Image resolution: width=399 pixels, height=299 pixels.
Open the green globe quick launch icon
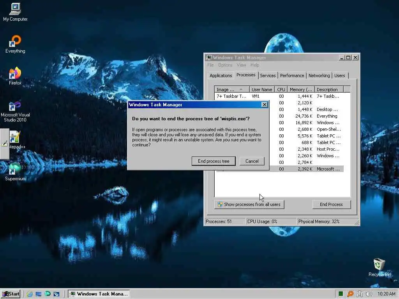coord(47,294)
